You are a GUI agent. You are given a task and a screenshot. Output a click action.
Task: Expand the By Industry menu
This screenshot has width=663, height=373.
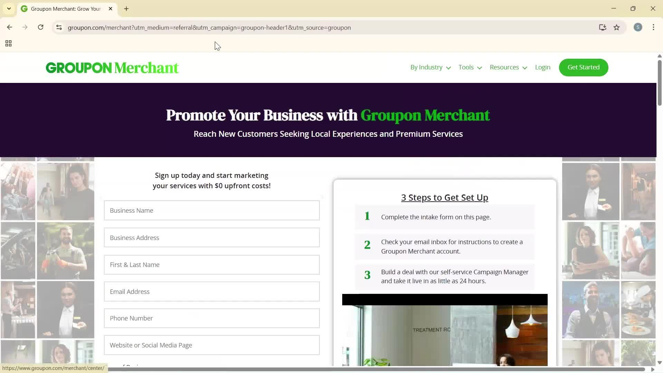click(430, 67)
